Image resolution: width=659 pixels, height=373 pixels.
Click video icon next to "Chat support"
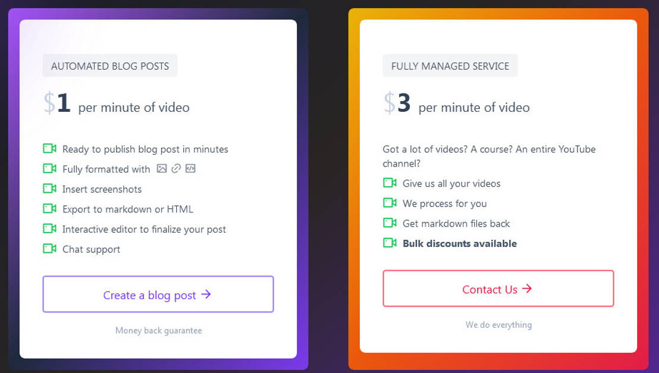49,249
